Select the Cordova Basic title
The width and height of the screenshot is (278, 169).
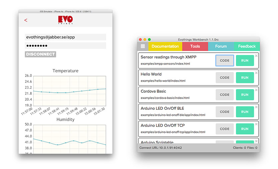154,91
